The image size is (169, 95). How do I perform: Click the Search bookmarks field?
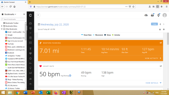(13, 19)
